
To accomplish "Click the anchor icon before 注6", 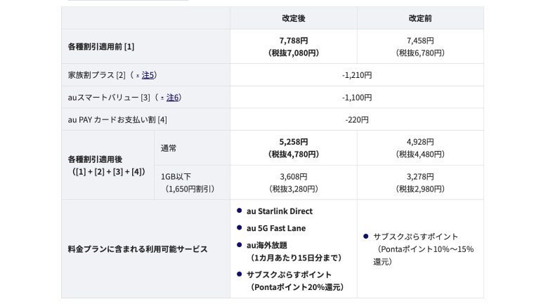I will tap(162, 98).
